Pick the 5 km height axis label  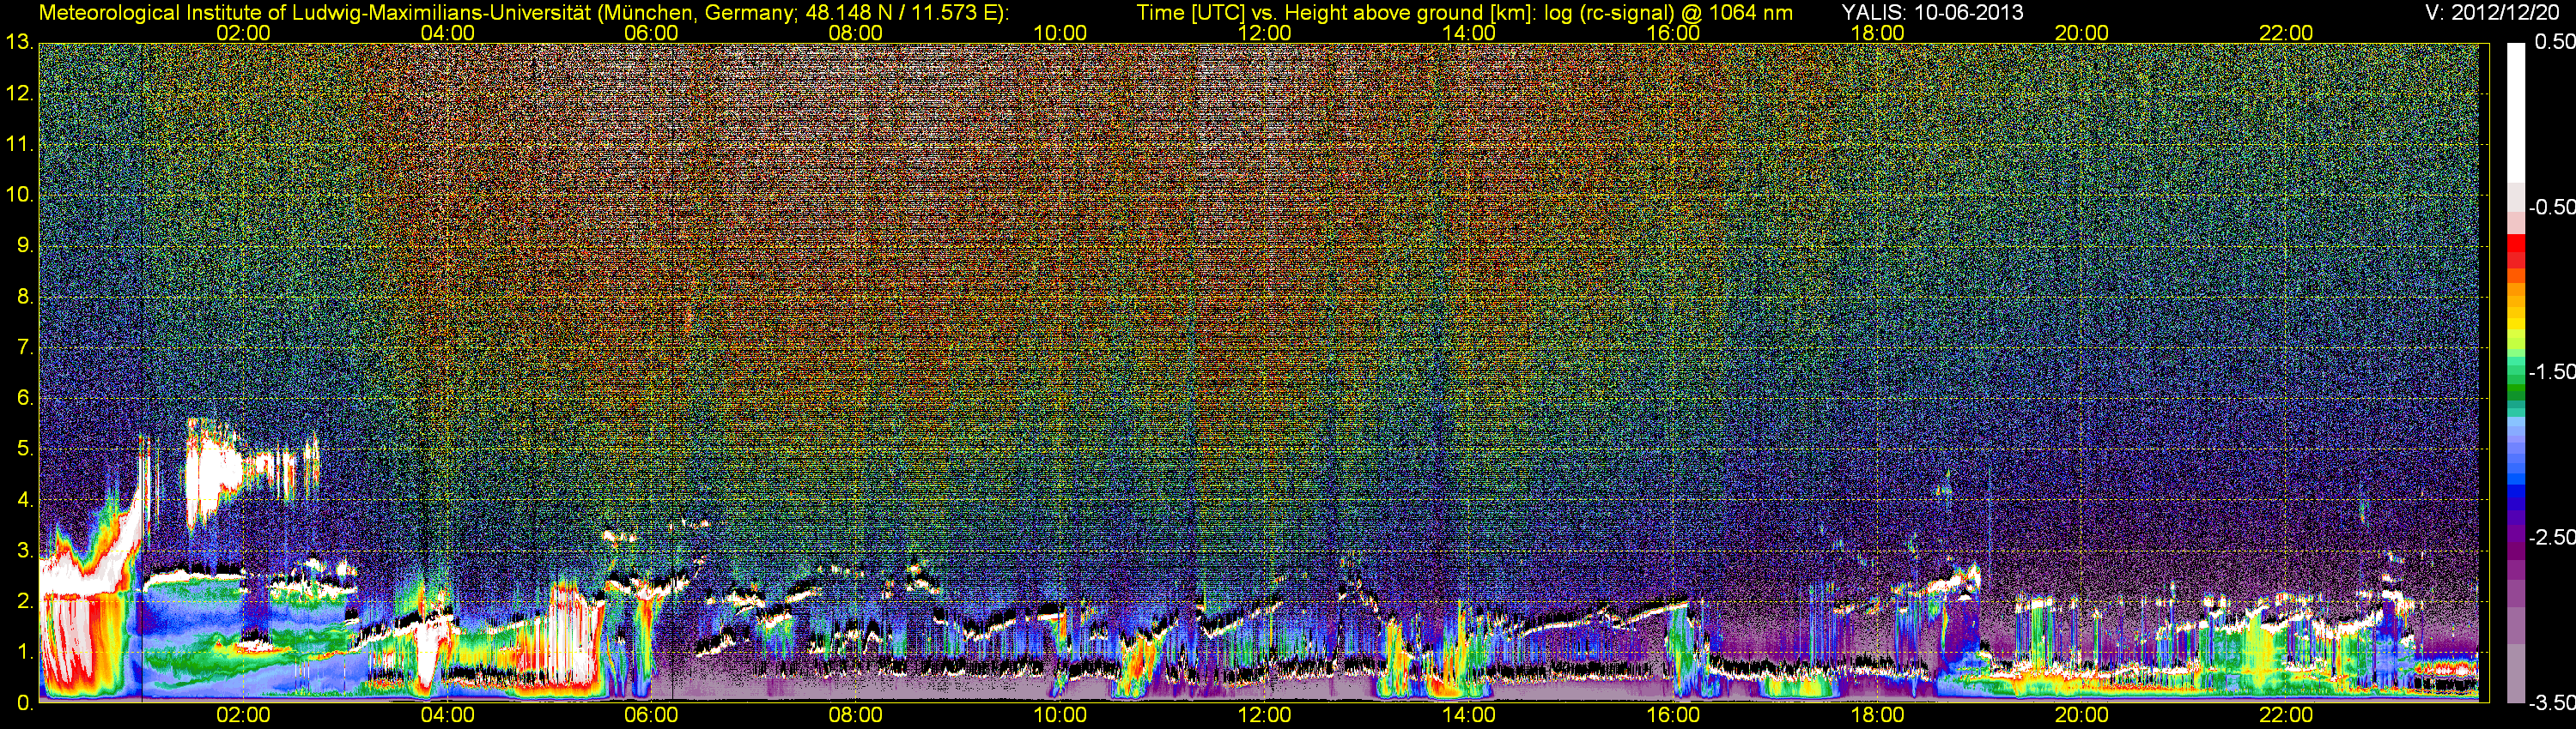[x=25, y=449]
